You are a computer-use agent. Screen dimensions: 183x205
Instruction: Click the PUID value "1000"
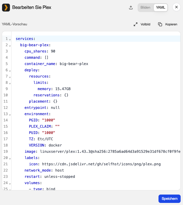pyautogui.click(x=48, y=133)
